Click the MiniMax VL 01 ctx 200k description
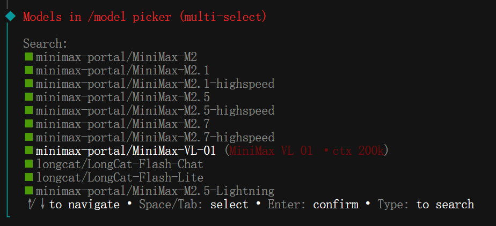This screenshot has width=496, height=226. [x=307, y=150]
